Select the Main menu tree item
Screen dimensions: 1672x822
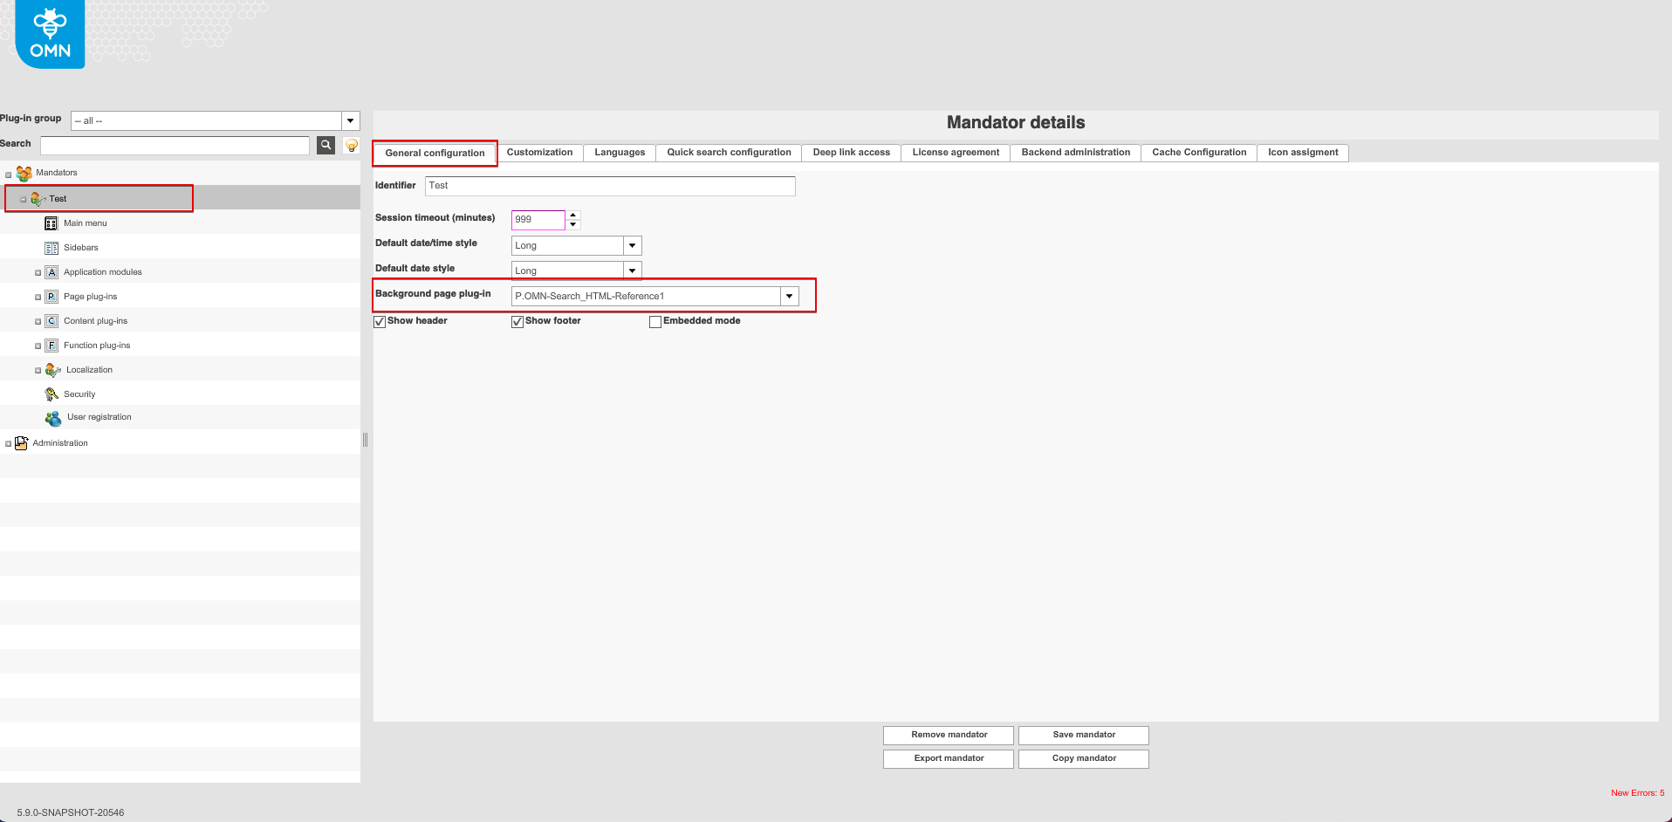click(x=86, y=223)
